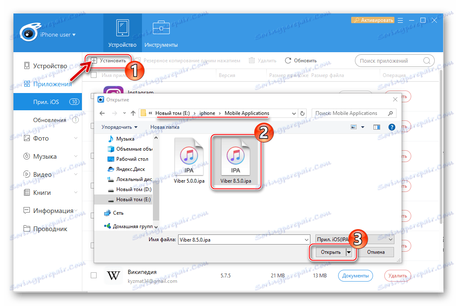Click Документы button for Википедия
Viewport: 457px width, 306px height.
[355, 276]
